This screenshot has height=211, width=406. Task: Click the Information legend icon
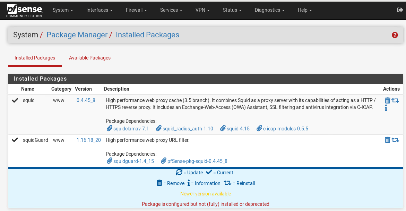[189, 183]
